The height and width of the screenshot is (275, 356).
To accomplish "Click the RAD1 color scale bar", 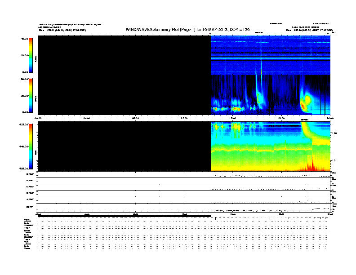I will [31, 95].
